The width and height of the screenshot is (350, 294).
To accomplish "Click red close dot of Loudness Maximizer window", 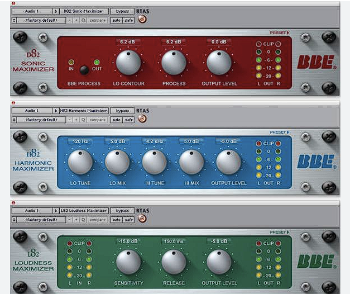I will pos(13,202).
